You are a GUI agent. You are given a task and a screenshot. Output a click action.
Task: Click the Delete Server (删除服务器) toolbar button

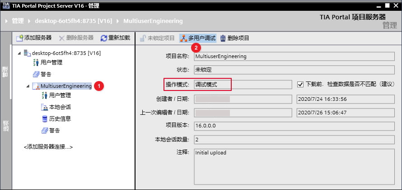[76, 38]
